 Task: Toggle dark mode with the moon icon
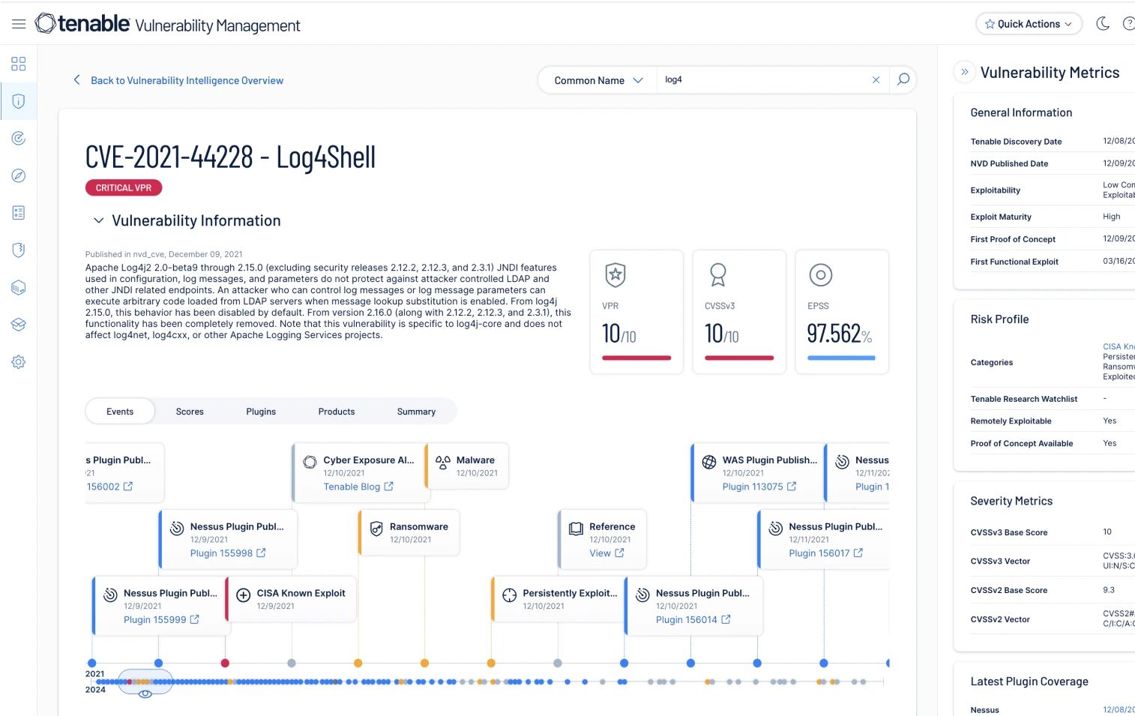pyautogui.click(x=1102, y=23)
